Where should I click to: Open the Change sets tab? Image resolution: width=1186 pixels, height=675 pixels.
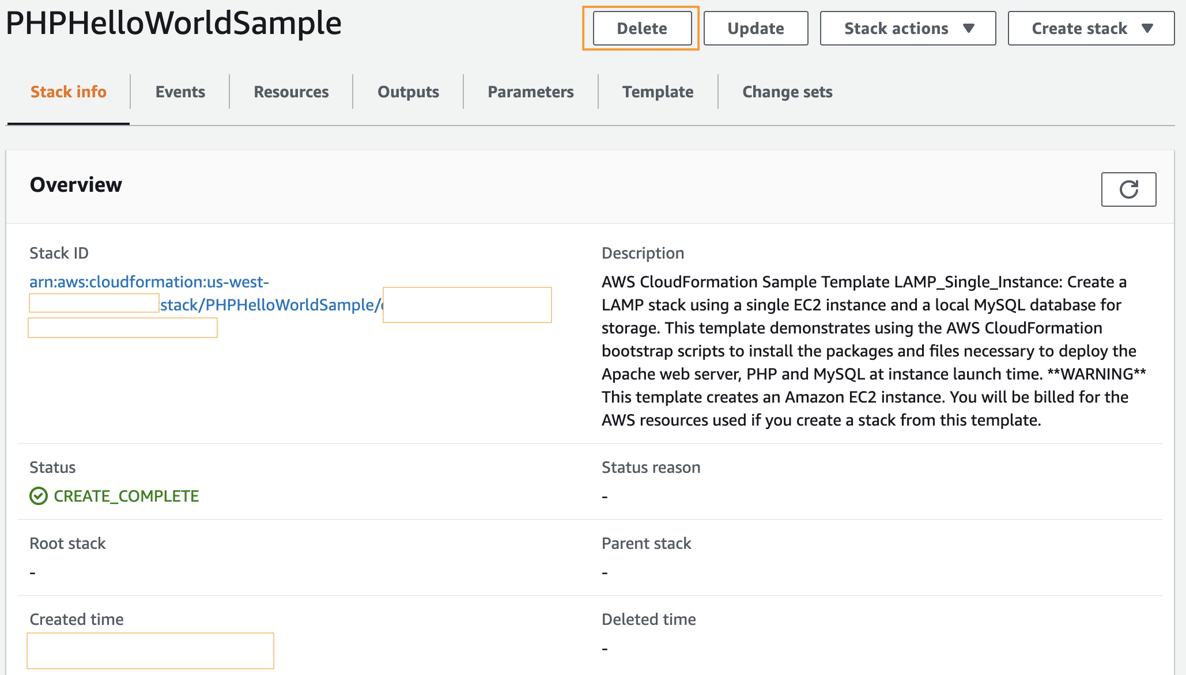point(787,92)
